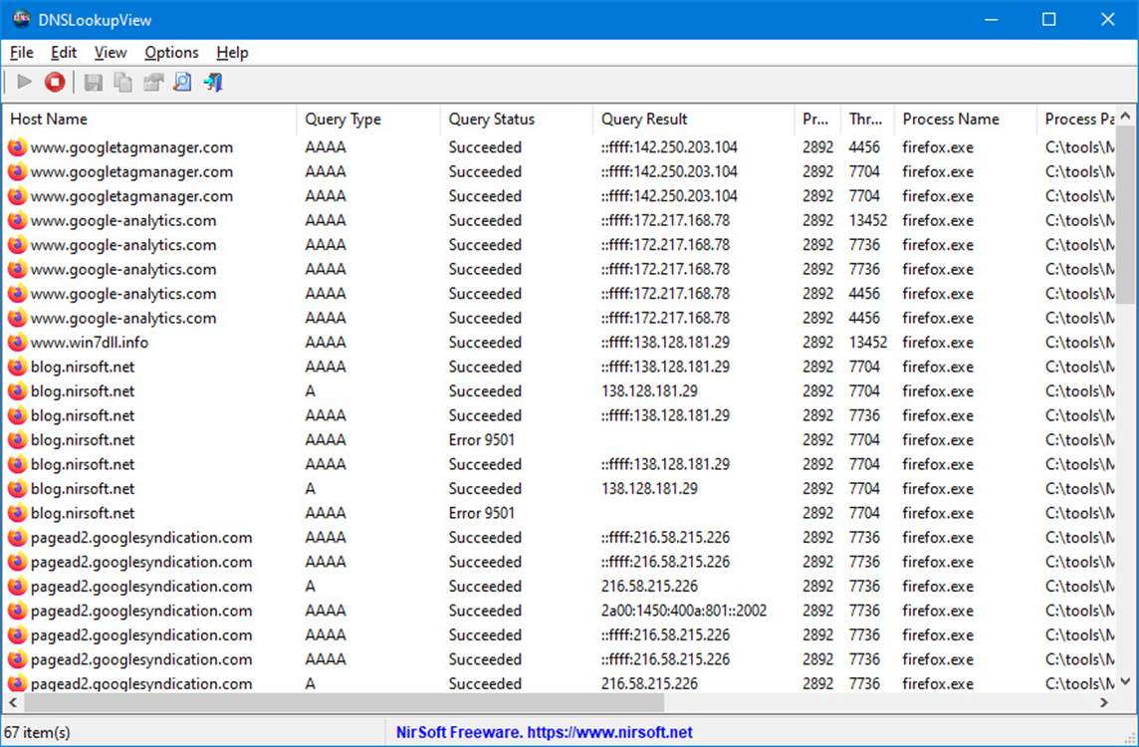Click the horizontal scrollbar right arrow
Viewport: 1139px width, 747px height.
point(1104,702)
